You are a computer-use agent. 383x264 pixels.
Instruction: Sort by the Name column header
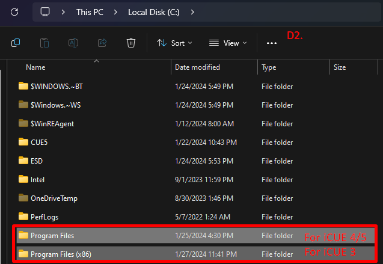click(x=36, y=67)
